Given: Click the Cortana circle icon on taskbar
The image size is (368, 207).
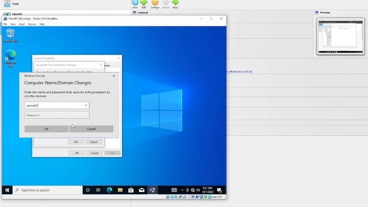Looking at the screenshot, I should [88, 190].
